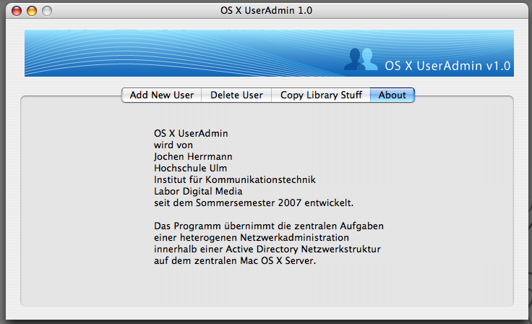Click the Institut für Kommunikationstechnik line

click(235, 179)
